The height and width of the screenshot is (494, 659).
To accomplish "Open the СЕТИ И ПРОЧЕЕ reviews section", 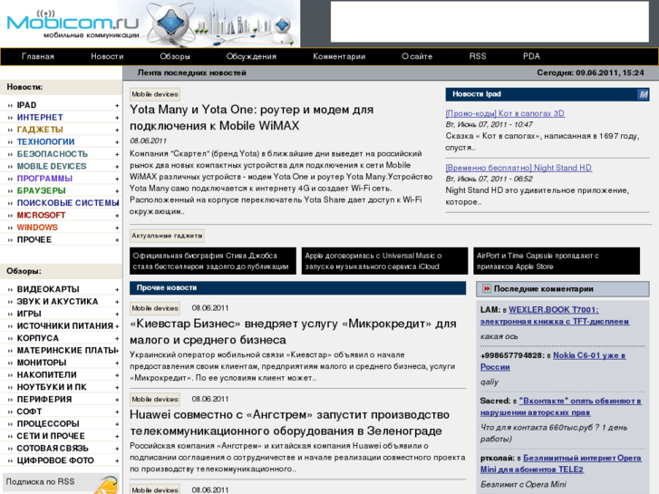I will point(51,436).
